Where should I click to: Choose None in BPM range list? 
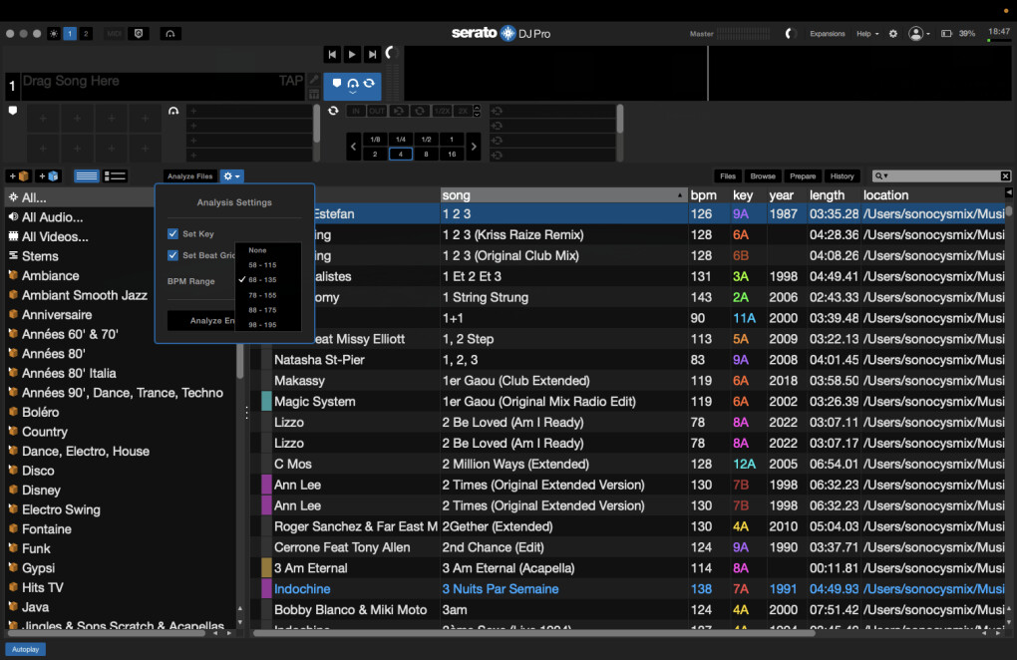click(268, 250)
